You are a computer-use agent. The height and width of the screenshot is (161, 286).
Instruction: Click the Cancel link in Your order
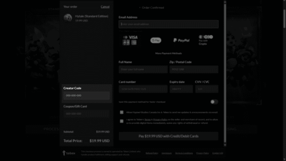click(105, 7)
